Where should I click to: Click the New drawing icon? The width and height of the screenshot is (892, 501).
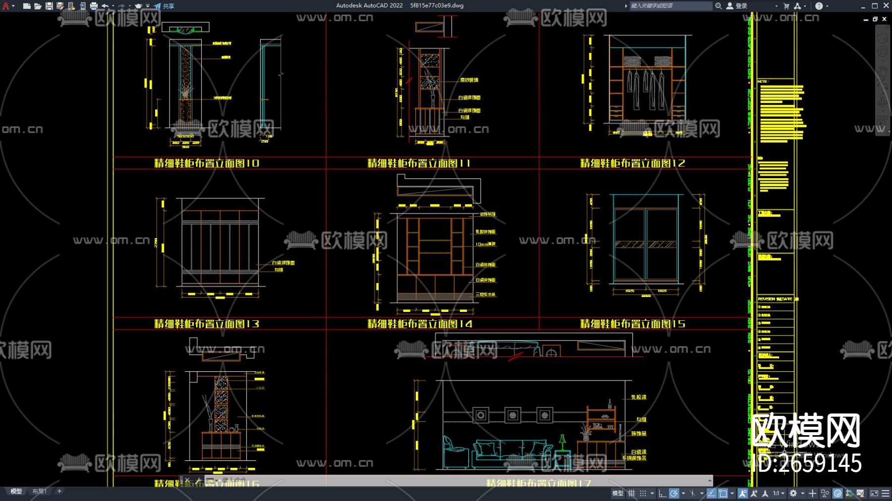coord(27,6)
